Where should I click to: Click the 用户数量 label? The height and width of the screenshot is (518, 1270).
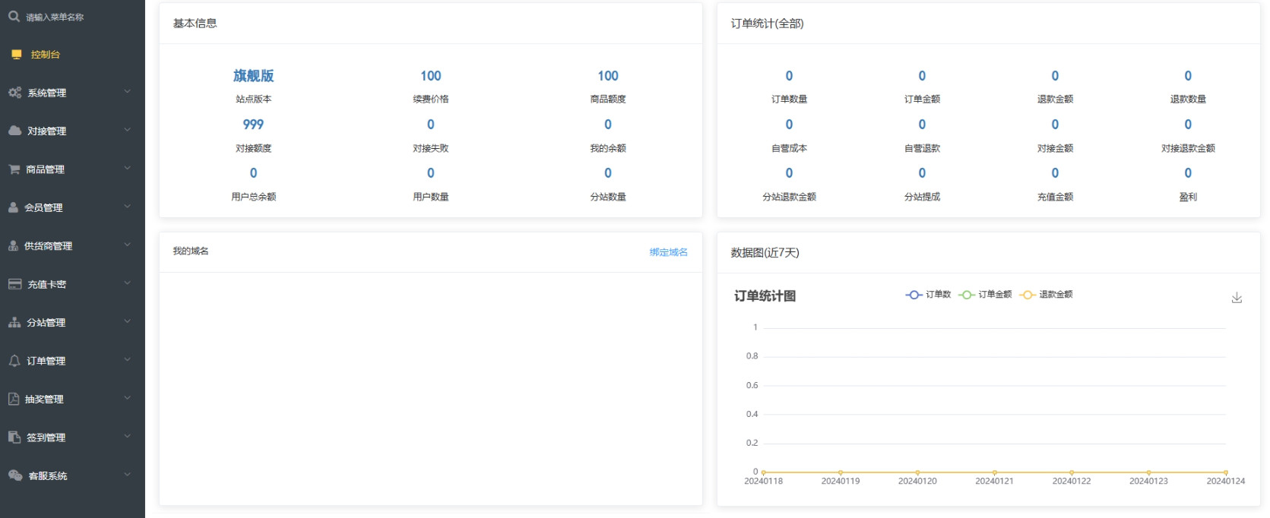tap(431, 197)
